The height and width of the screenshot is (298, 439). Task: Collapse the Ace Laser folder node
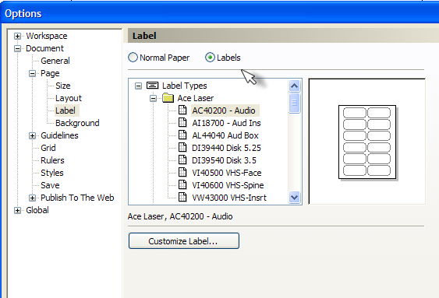(153, 98)
